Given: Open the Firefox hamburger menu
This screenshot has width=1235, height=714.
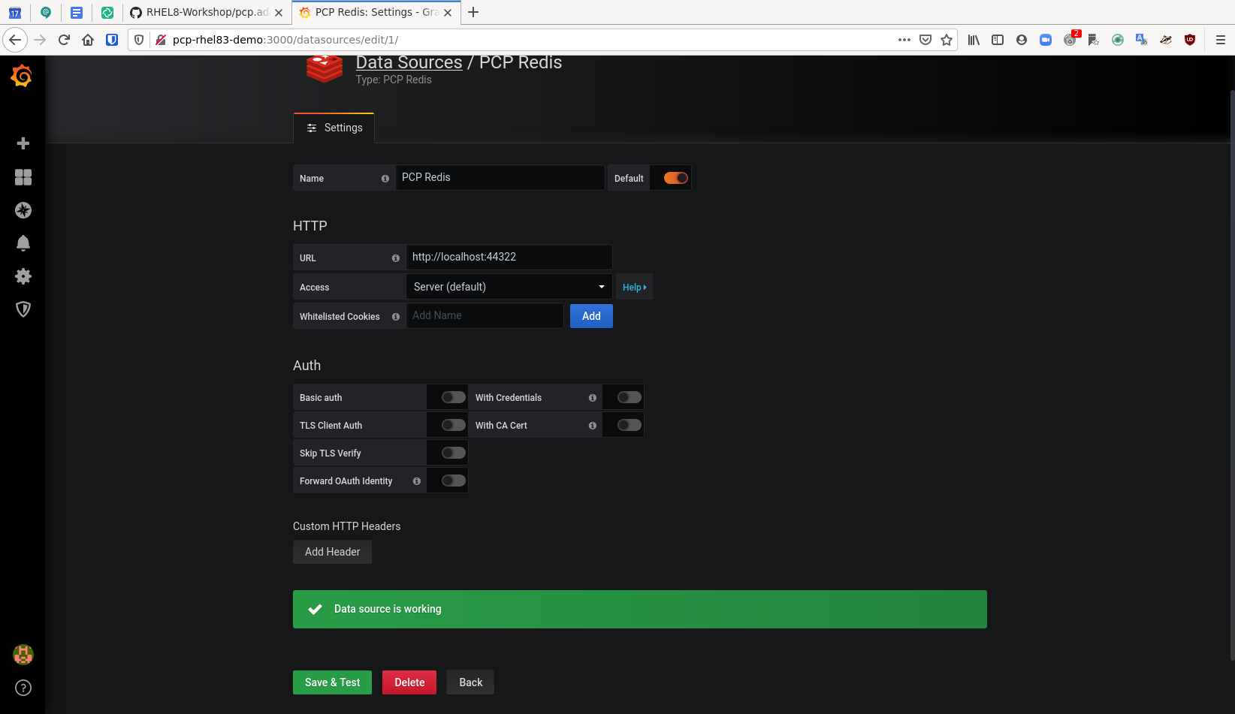Looking at the screenshot, I should click(x=1220, y=40).
